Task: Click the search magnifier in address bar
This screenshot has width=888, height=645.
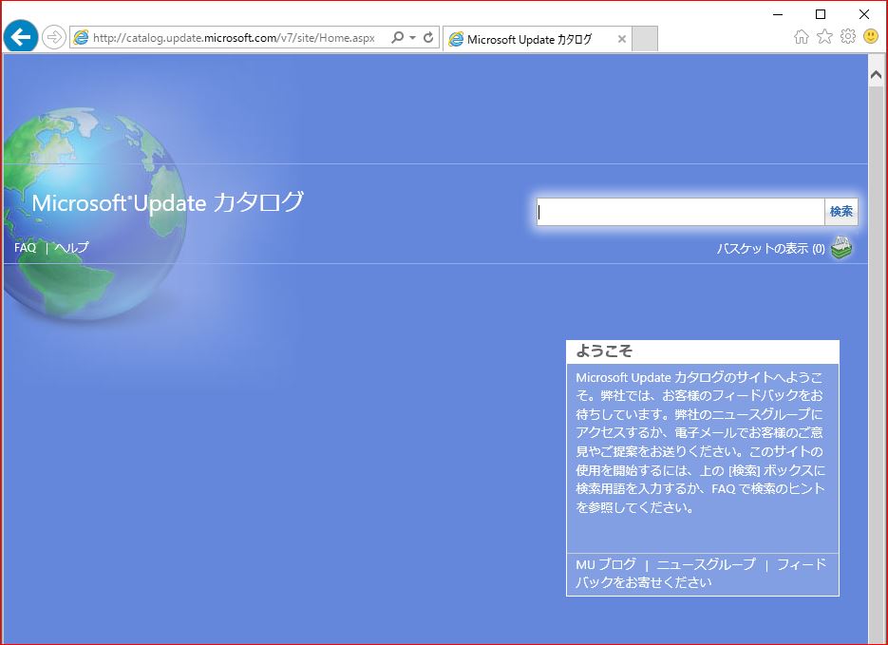Action: pos(398,37)
